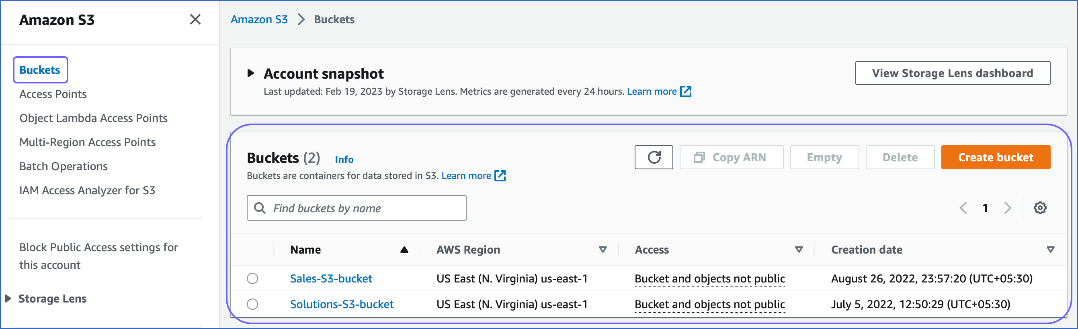Select the radio button for Solutions-S3-bucket
This screenshot has height=329, width=1078.
[252, 304]
